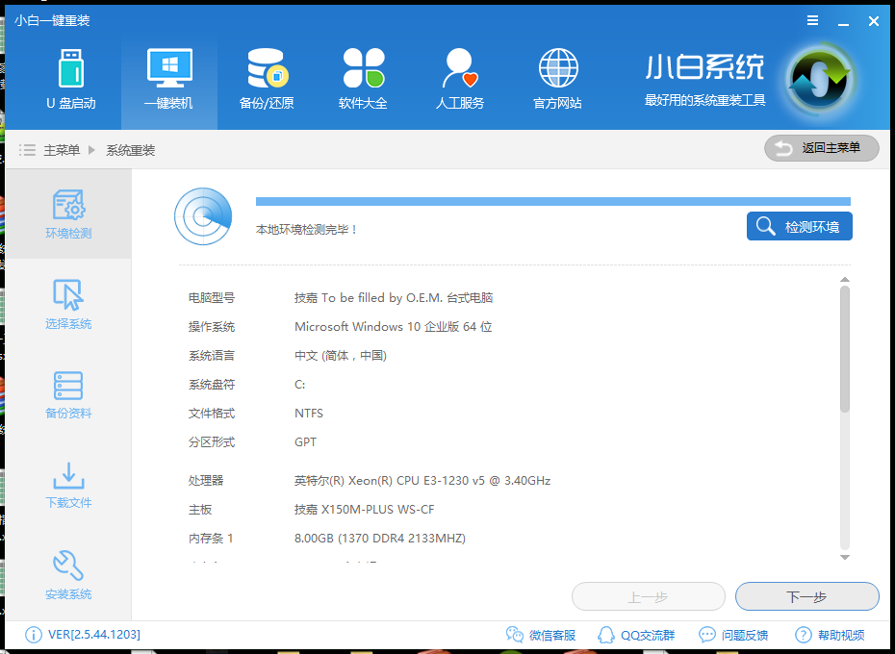895x654 pixels.
Task: Select 备份资料 step in sidebar
Action: pos(68,394)
